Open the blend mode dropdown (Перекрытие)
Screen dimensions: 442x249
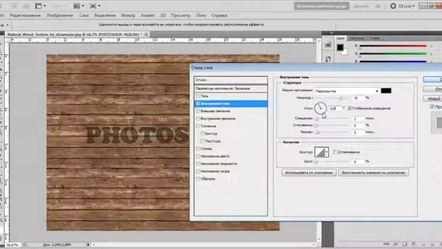click(x=347, y=91)
